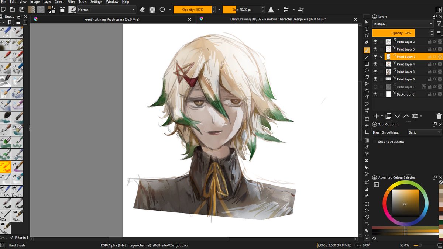
Task: Adjust the brush Opacity 100% slider
Action: pyautogui.click(x=193, y=10)
